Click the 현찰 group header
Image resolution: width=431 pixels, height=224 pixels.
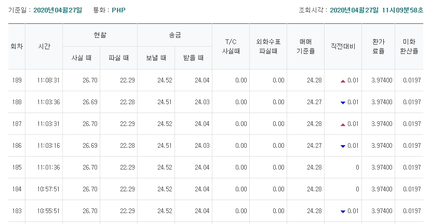100,35
